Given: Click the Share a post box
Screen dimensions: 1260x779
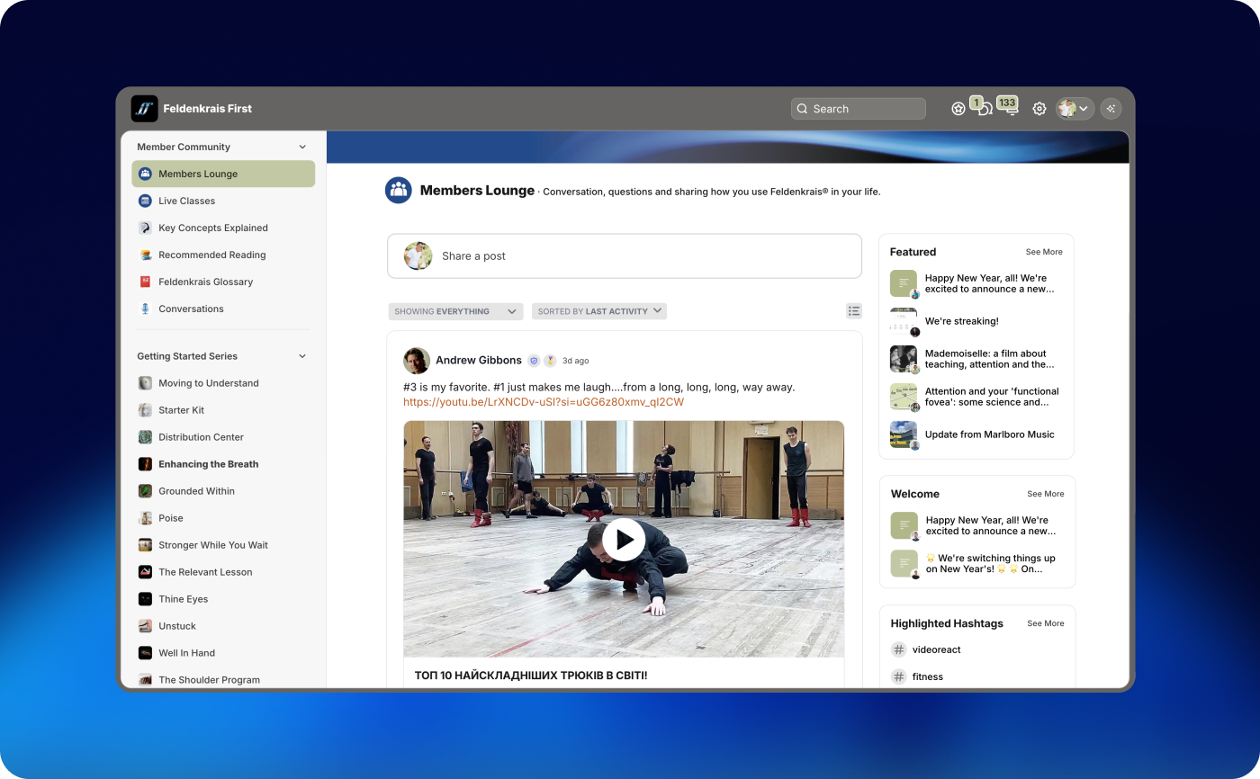Looking at the screenshot, I should [x=624, y=256].
